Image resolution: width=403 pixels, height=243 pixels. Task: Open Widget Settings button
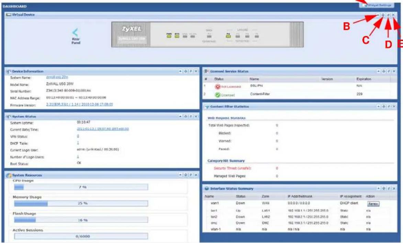[377, 5]
